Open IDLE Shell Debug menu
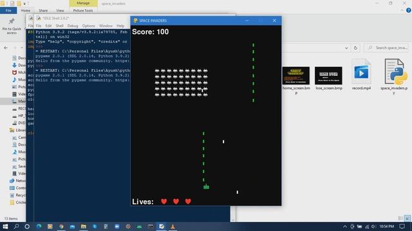This screenshot has height=231, width=412. (73, 26)
